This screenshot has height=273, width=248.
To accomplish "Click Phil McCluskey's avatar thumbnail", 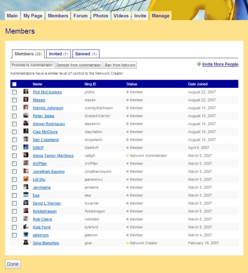I will tap(26, 92).
